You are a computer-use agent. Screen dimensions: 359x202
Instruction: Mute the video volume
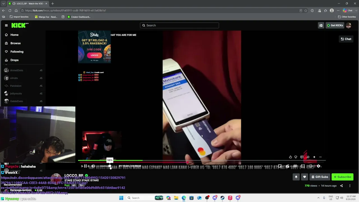point(93,166)
